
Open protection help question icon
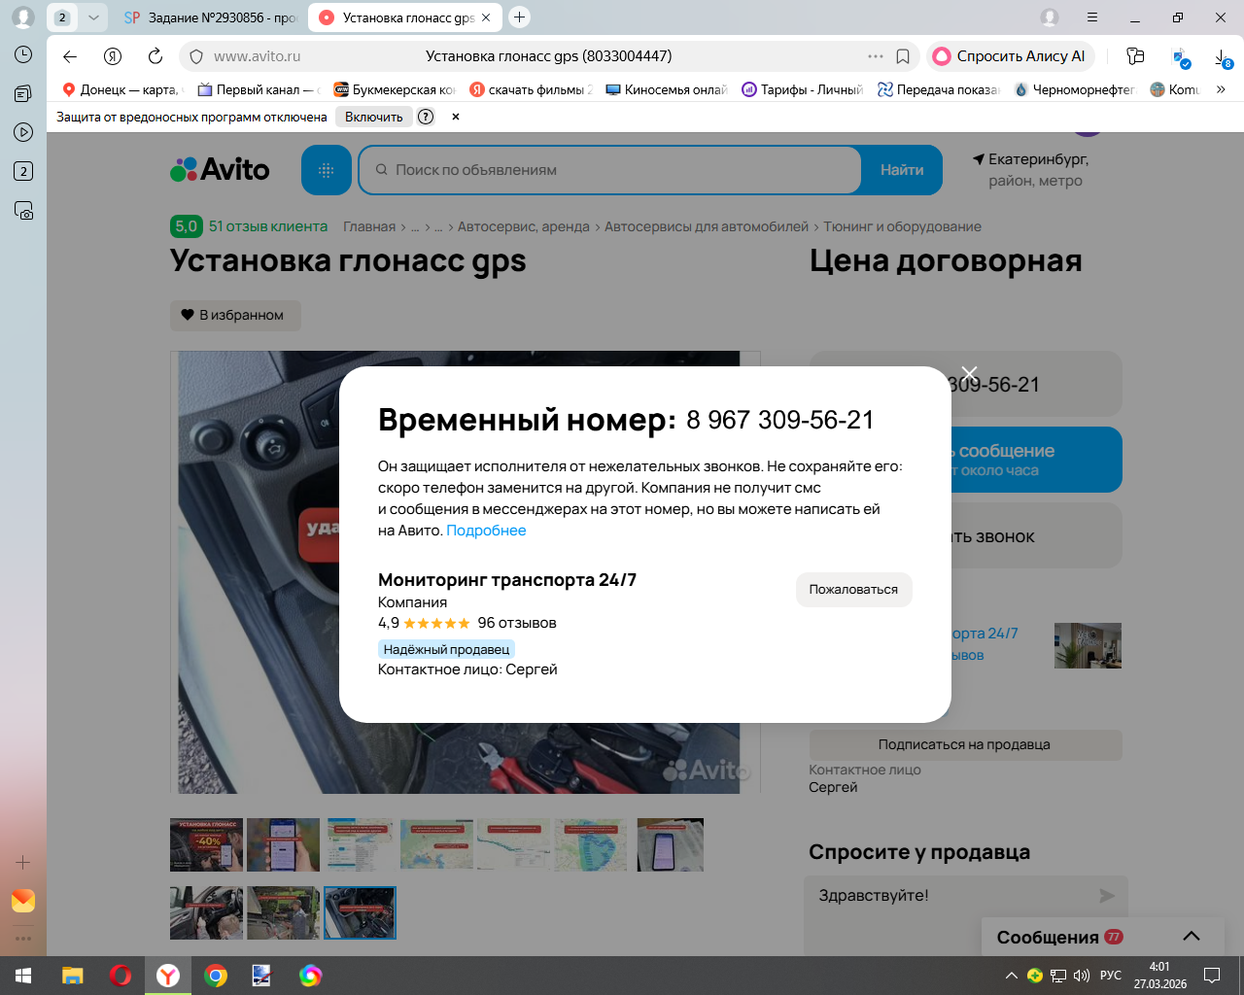pos(426,117)
